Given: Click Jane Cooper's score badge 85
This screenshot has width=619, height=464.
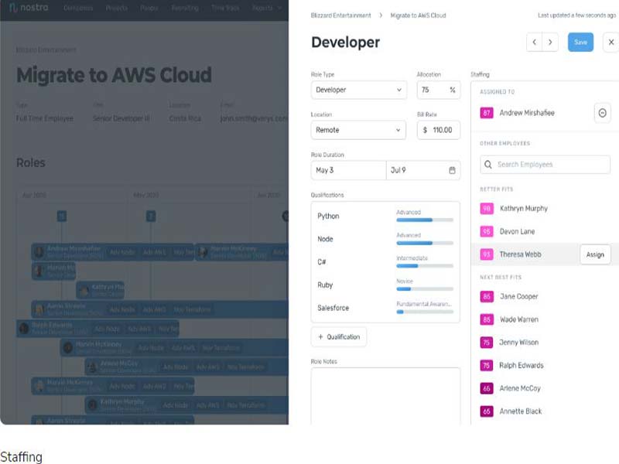Looking at the screenshot, I should (x=487, y=297).
